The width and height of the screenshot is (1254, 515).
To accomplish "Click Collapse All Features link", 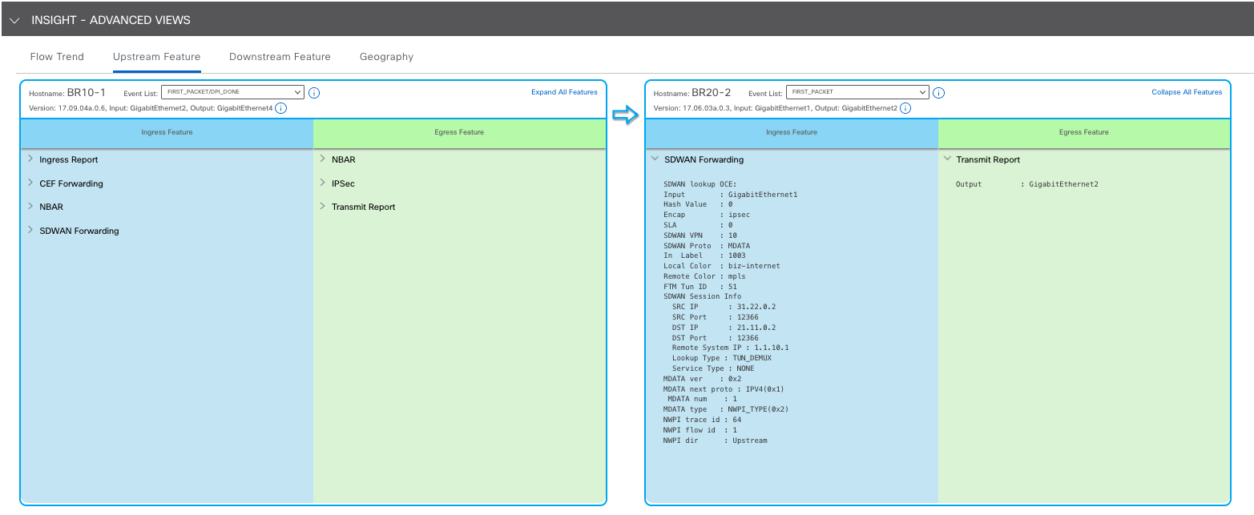I will pyautogui.click(x=1187, y=92).
